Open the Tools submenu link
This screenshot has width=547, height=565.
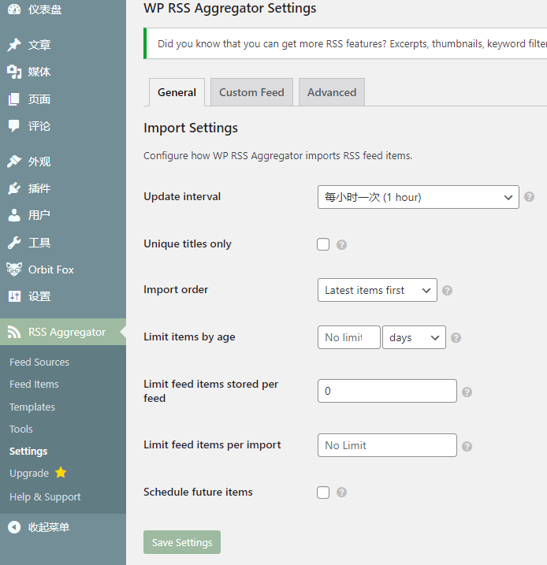pyautogui.click(x=21, y=429)
